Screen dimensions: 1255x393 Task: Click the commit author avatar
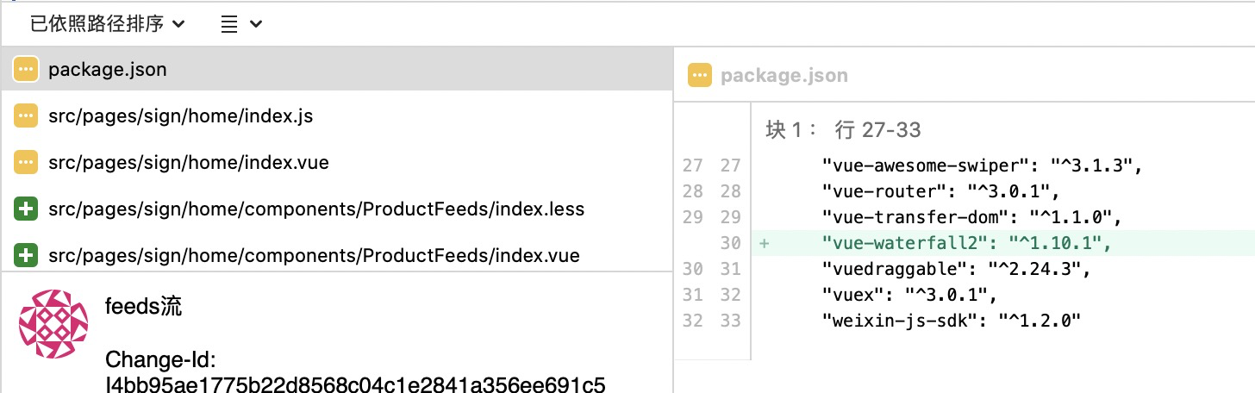[53, 324]
